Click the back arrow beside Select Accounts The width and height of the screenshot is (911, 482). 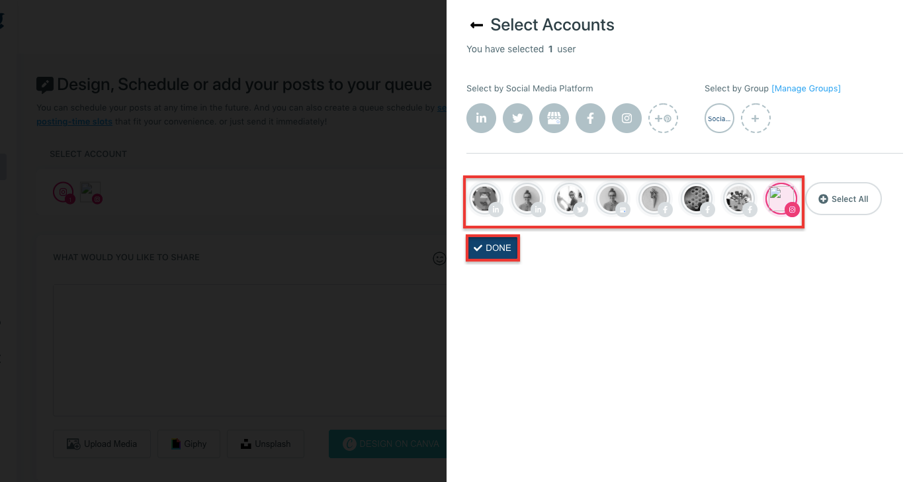pos(476,24)
